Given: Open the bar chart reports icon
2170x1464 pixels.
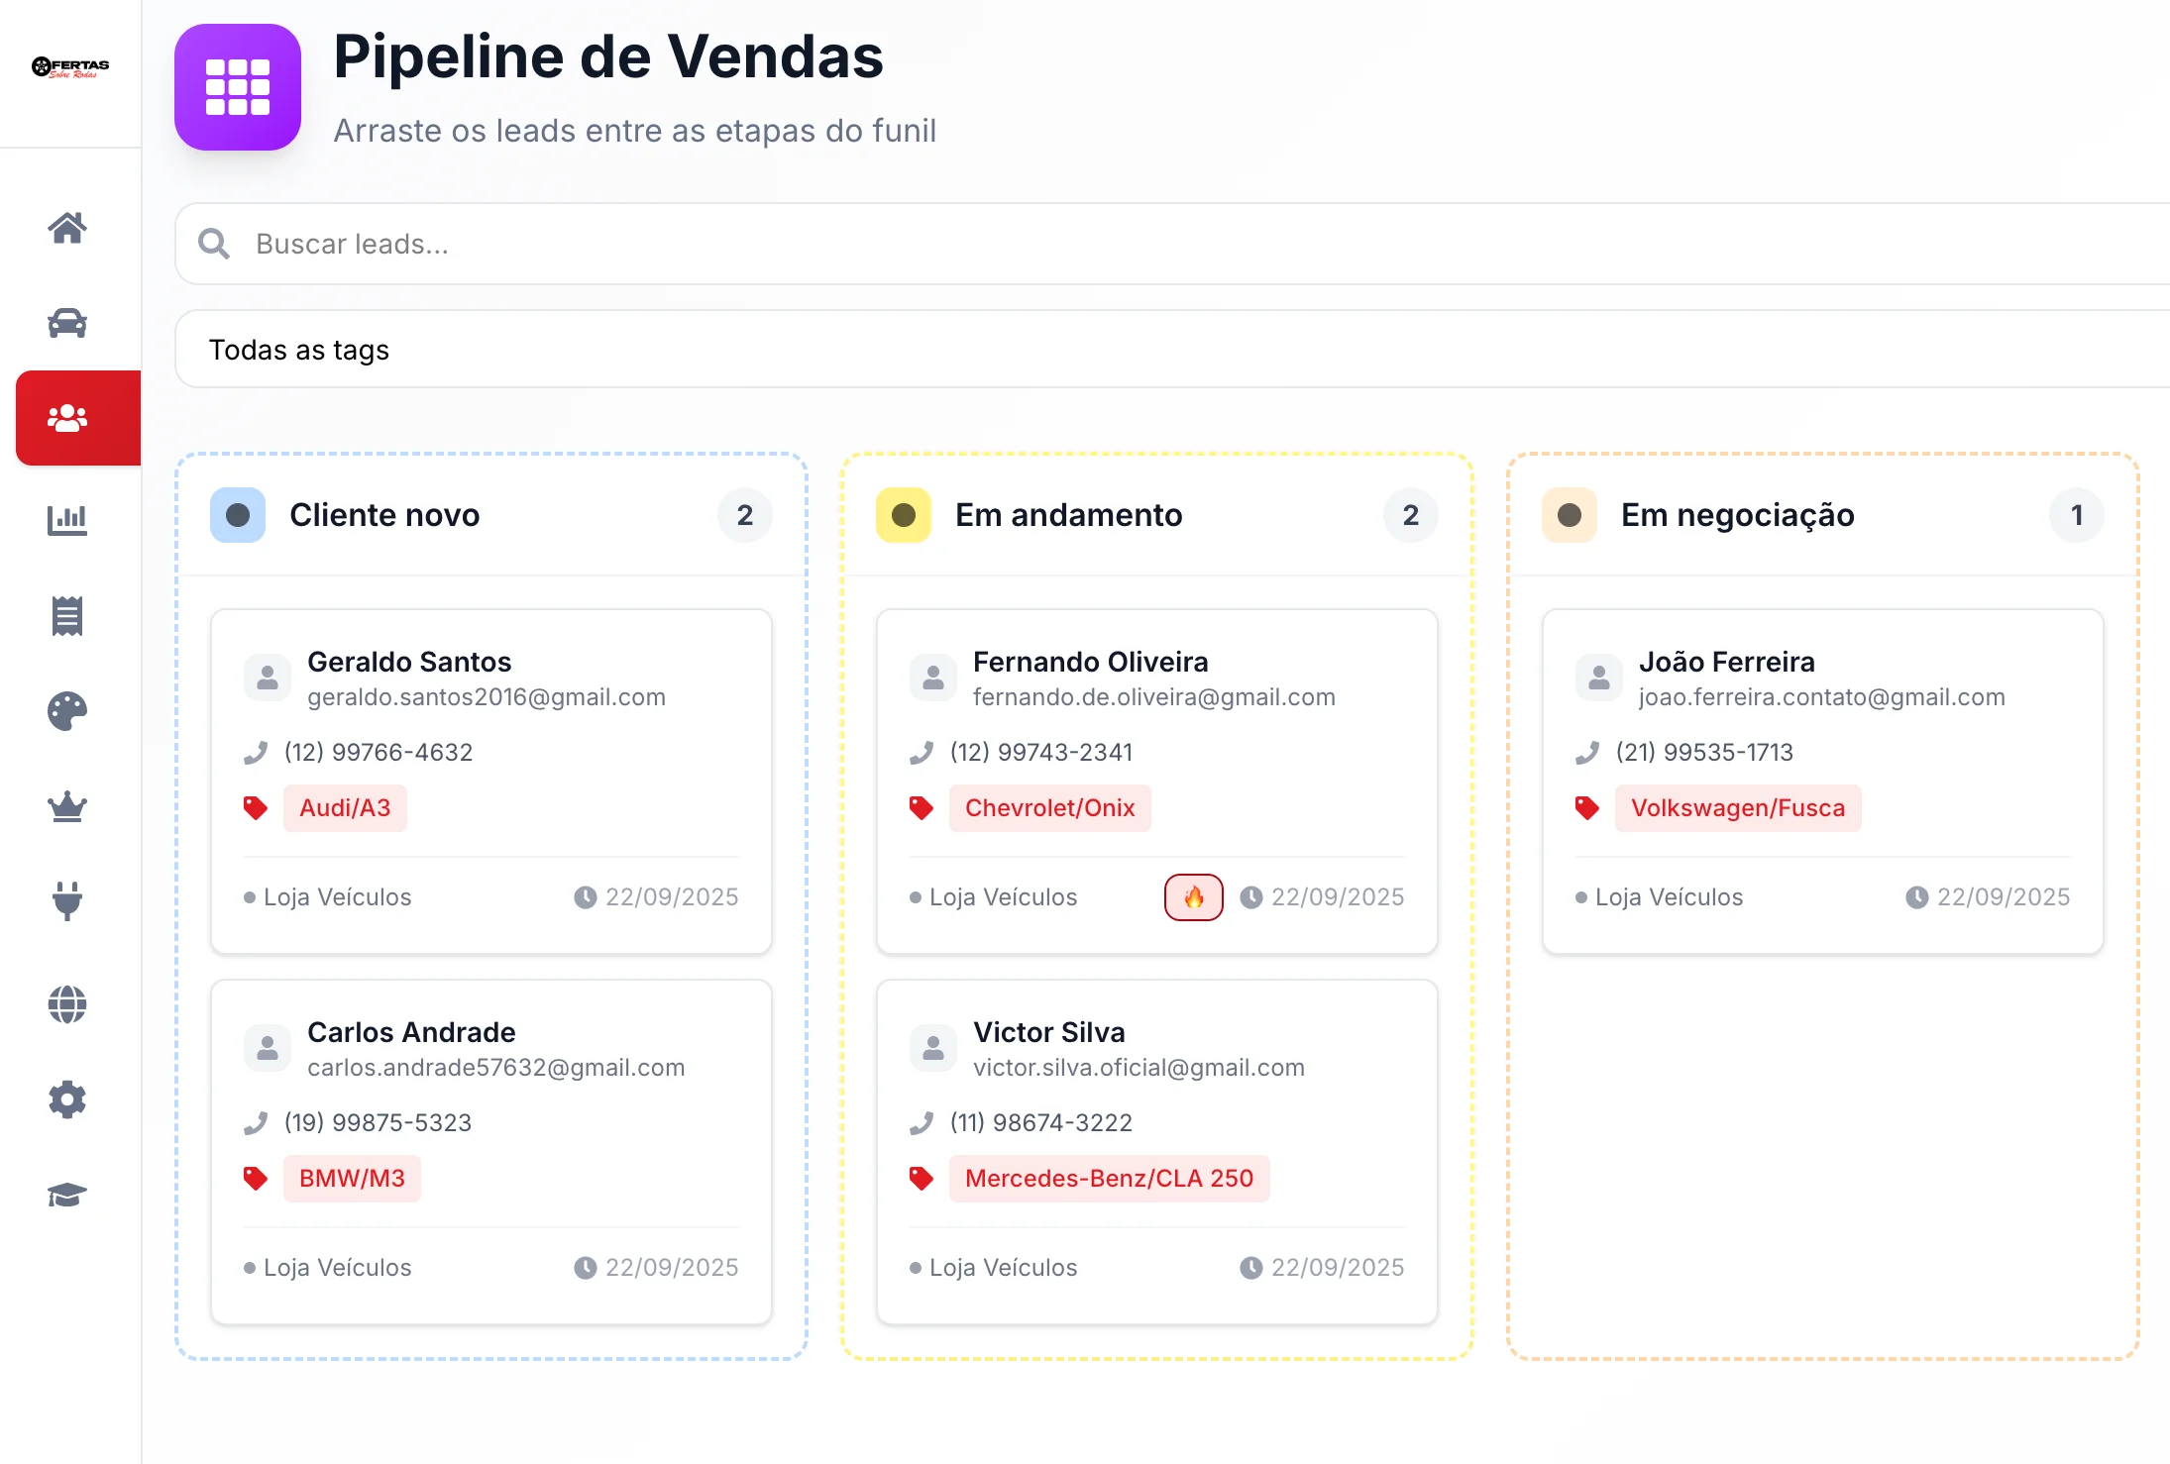Looking at the screenshot, I should tap(67, 519).
